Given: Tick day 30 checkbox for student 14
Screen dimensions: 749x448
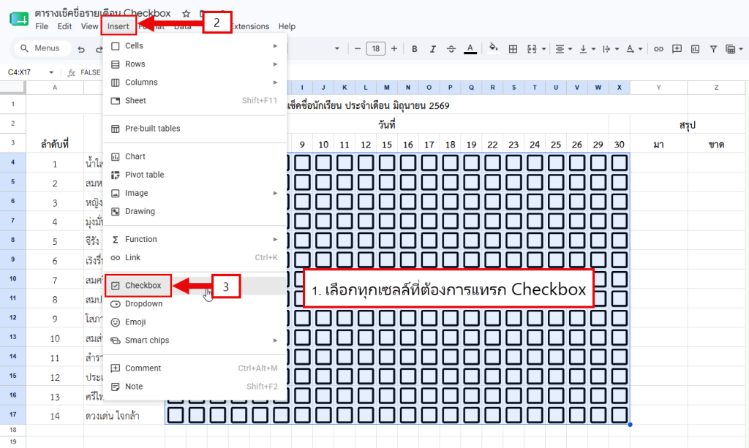Looking at the screenshot, I should 620,415.
